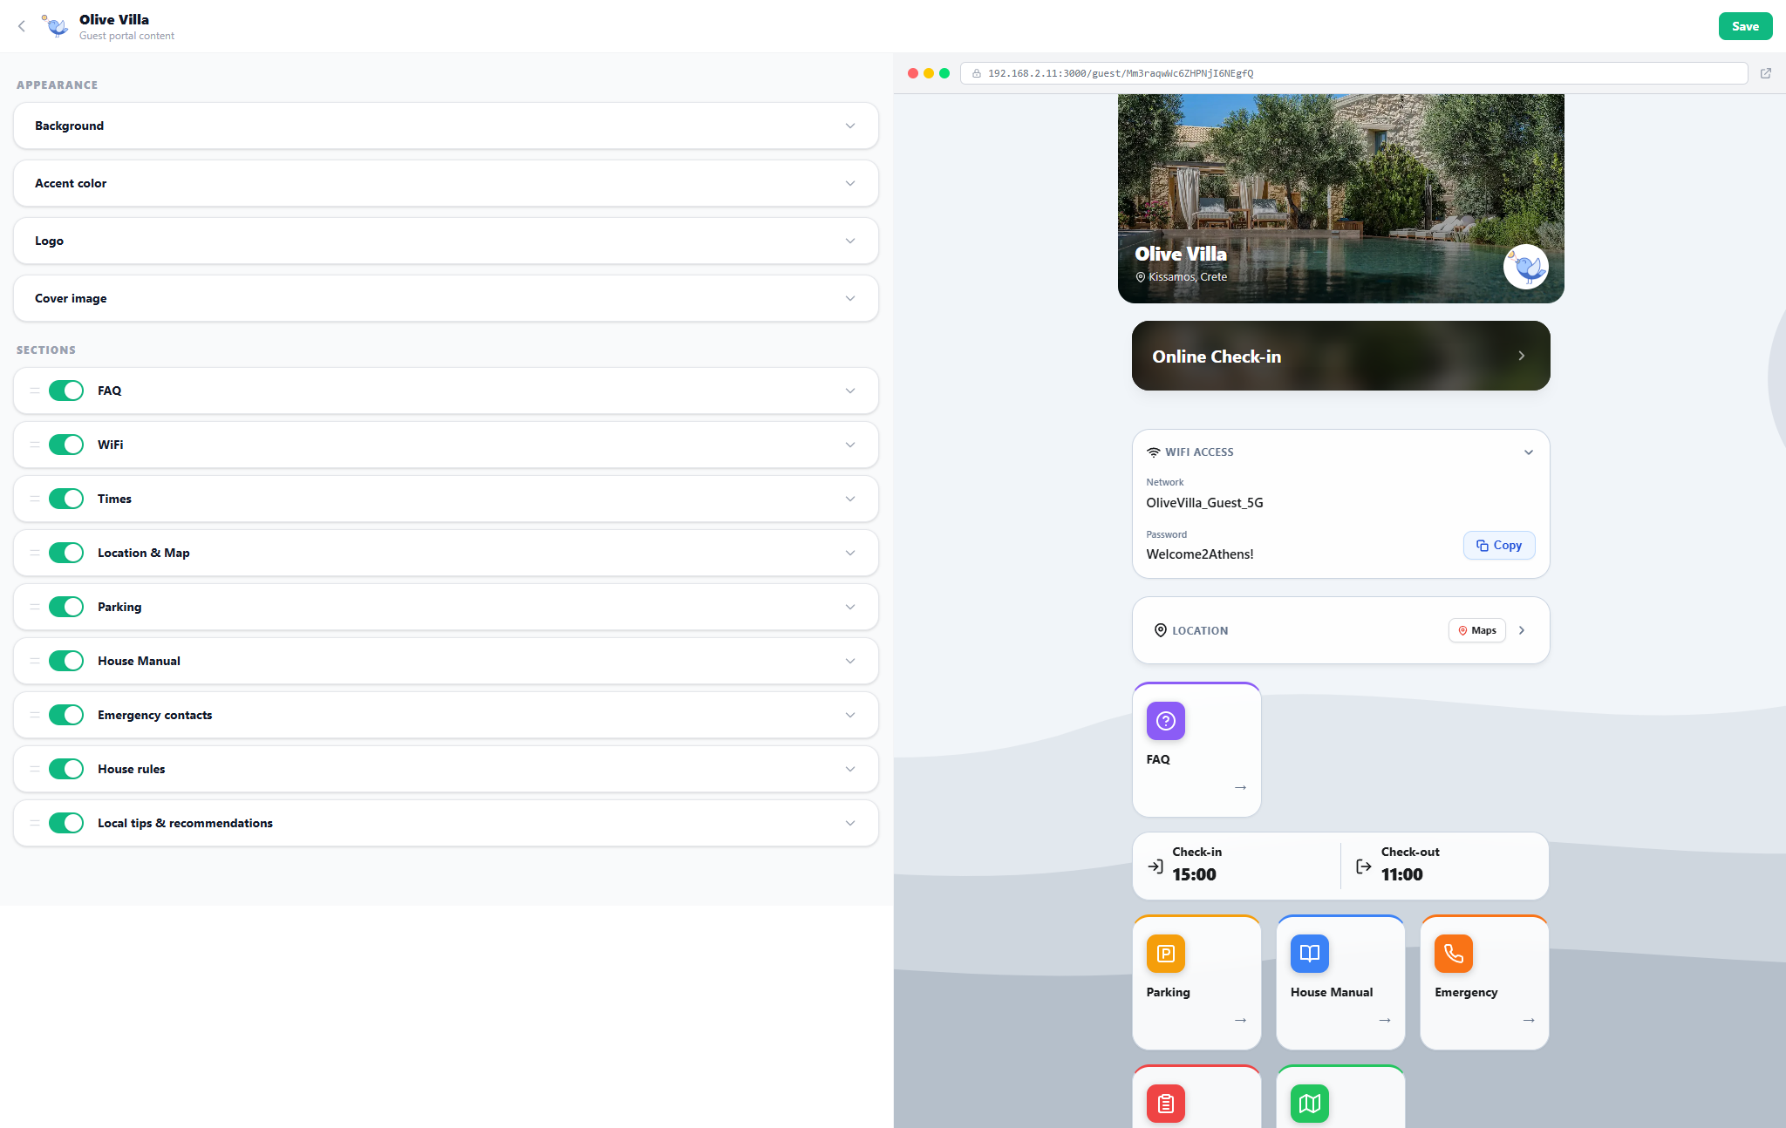Copy the WiFi password
The width and height of the screenshot is (1786, 1128).
[1499, 546]
